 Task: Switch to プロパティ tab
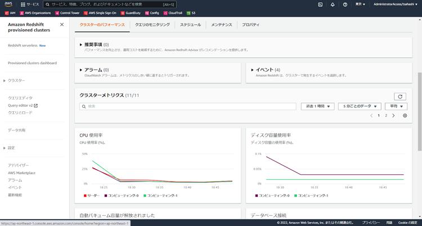tap(250, 25)
